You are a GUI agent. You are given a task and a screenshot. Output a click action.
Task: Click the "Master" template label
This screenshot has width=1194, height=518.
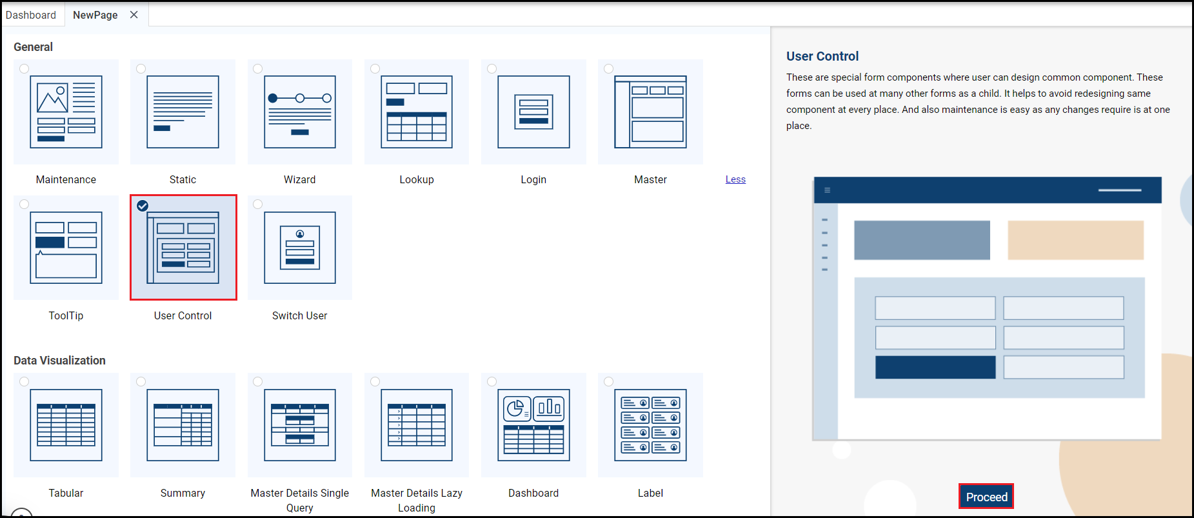point(650,180)
